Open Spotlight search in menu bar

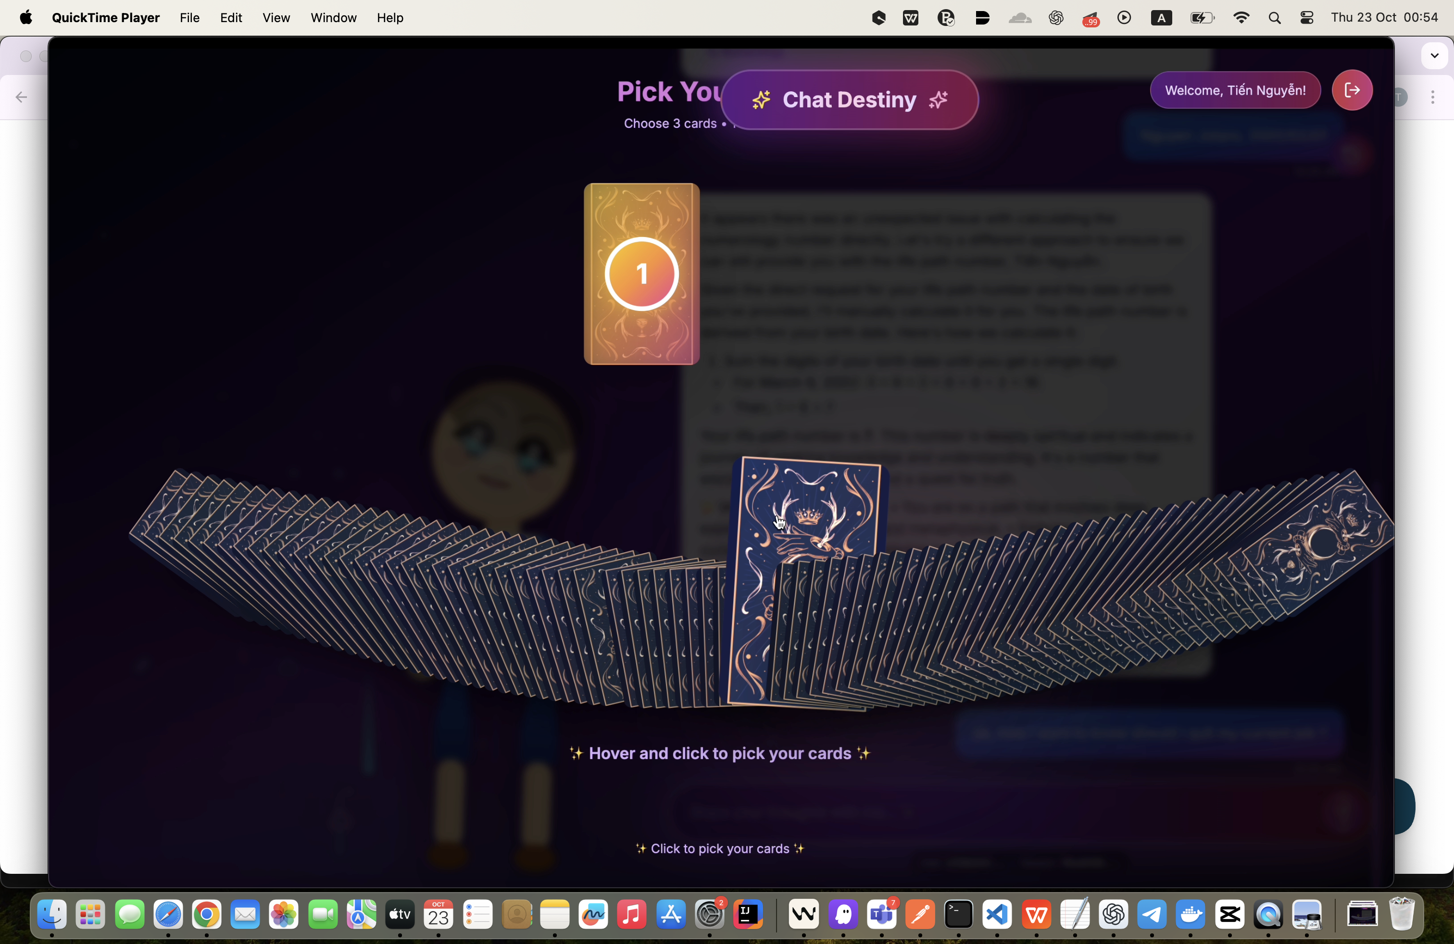point(1274,18)
